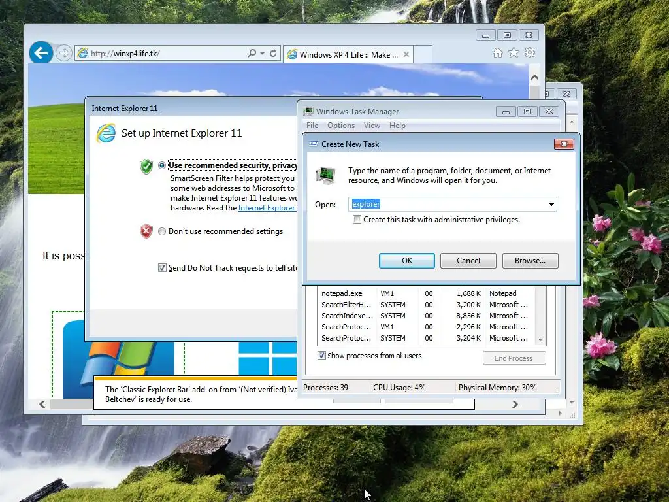Confirm new task with OK
Image resolution: width=669 pixels, height=502 pixels.
tap(407, 261)
